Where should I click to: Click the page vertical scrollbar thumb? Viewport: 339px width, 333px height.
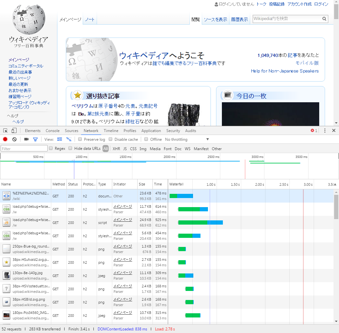pos(336,12)
